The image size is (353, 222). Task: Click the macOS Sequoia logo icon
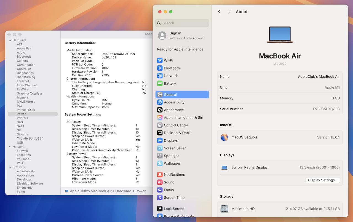click(x=224, y=137)
